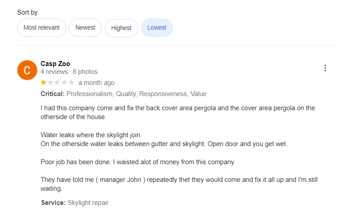This screenshot has height=208, width=347.
Task: Click the last gray rating star
Action: coord(71,82)
